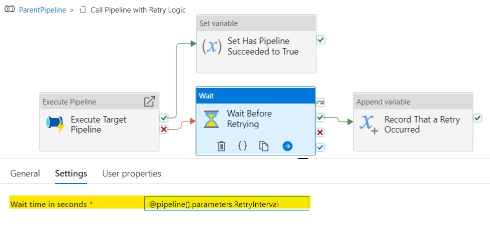Click the Wait activity gray skipped-output arrow
This screenshot has width=490, height=228.
320,102
